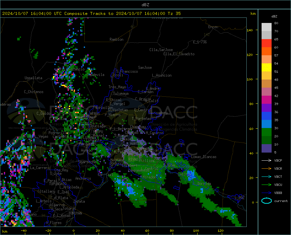The image size is (291, 235).
Task: Click the 100 tick on the vertical km axis
Action: click(250, 79)
